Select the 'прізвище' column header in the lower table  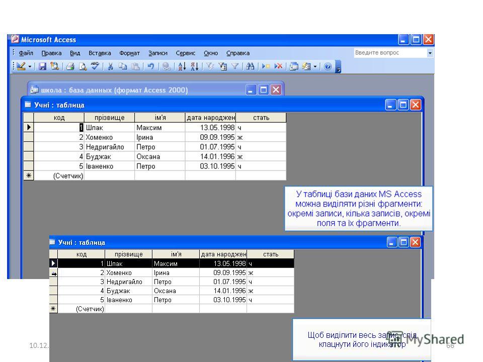pyautogui.click(x=128, y=254)
